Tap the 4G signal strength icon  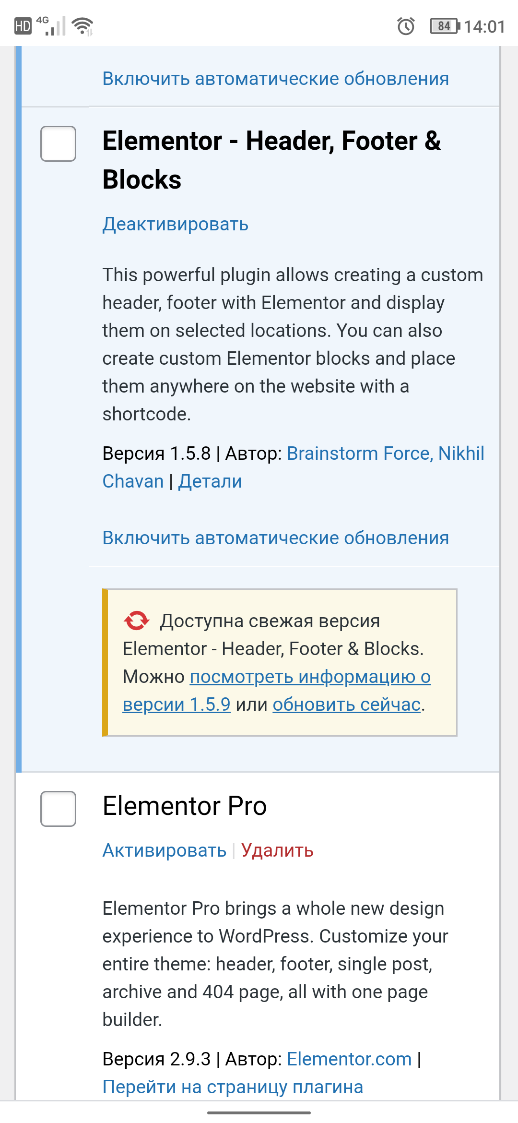51,26
